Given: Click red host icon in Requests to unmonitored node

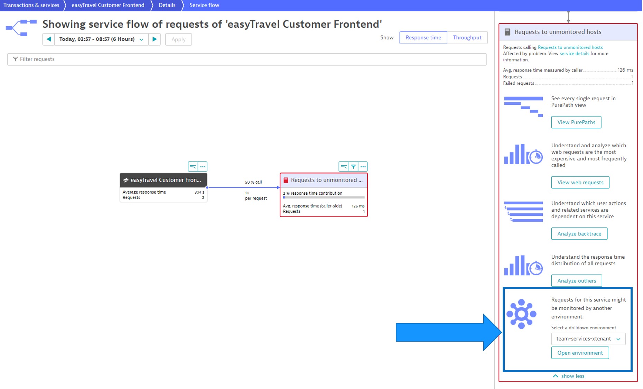Looking at the screenshot, I should click(286, 180).
